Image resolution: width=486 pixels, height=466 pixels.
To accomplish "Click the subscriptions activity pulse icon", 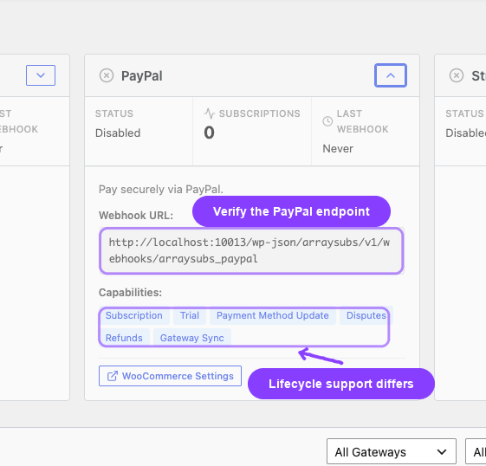I will click(210, 113).
